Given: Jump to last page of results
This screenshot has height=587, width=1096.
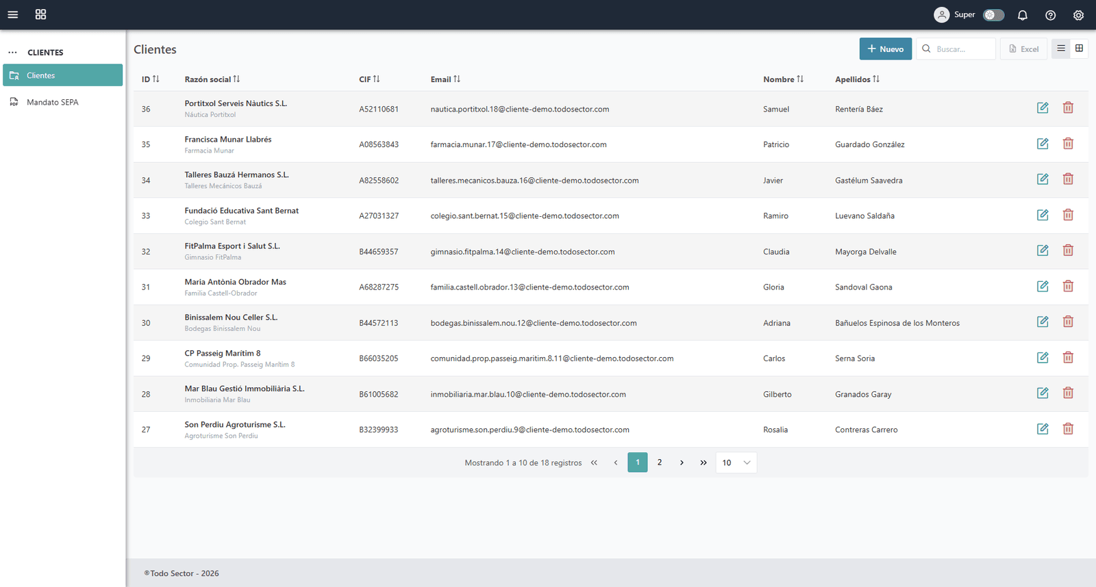Looking at the screenshot, I should (x=703, y=462).
